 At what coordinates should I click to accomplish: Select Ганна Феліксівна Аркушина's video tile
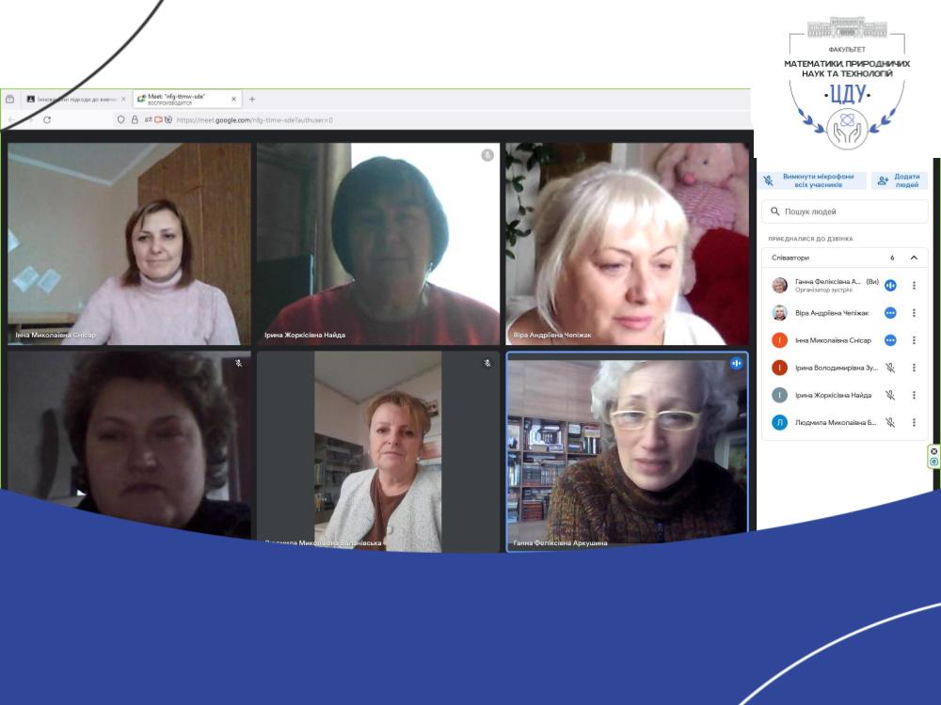tap(627, 451)
